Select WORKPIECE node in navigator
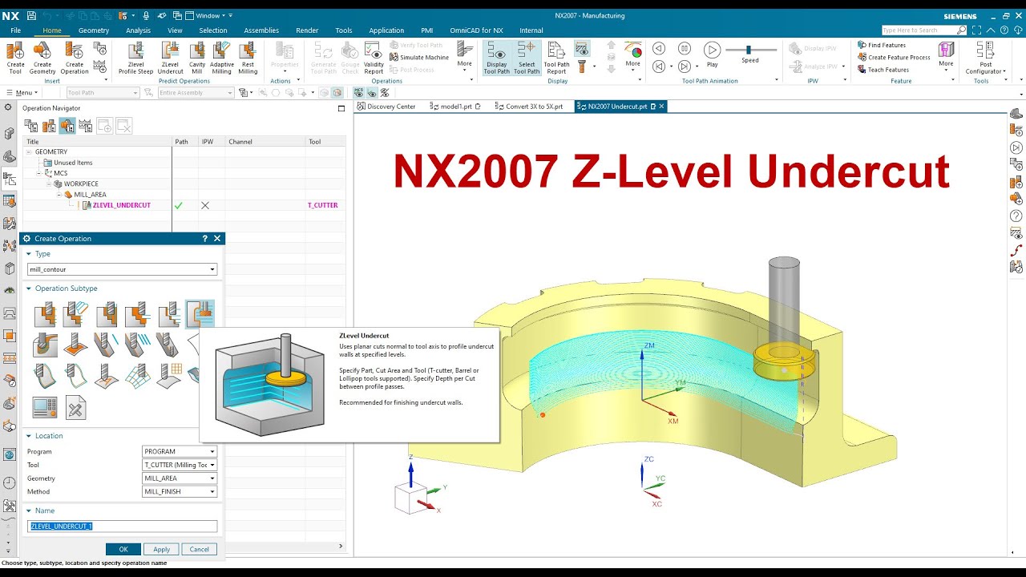Viewport: 1026px width, 577px height. tap(81, 184)
